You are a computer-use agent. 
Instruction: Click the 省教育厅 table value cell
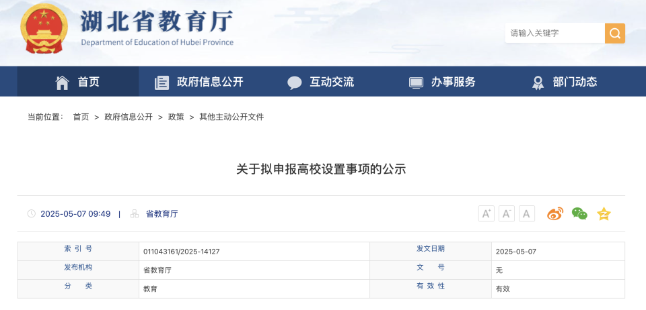[254, 270]
